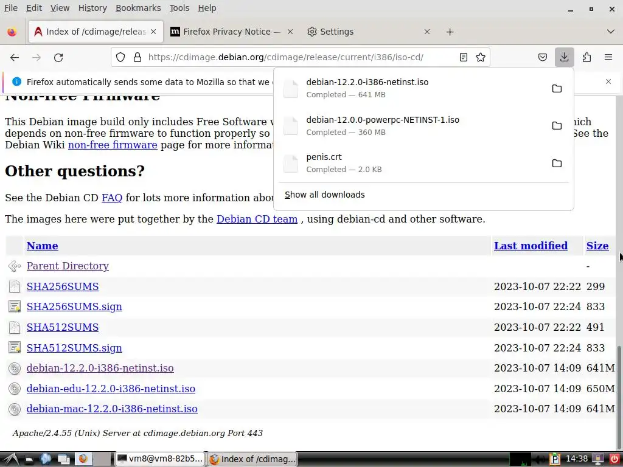Open terminal vm8@vm8 taskbar window
This screenshot has width=623, height=467.
pos(160,459)
